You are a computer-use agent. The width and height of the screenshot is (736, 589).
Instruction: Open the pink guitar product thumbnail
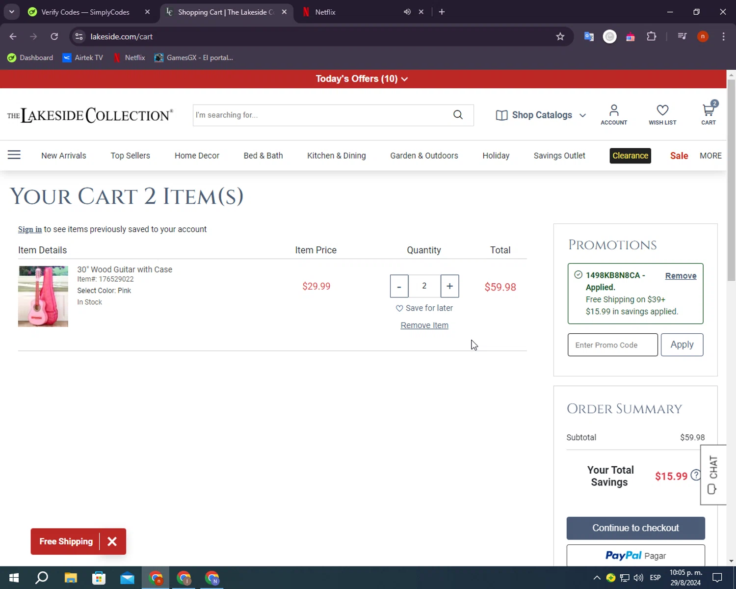(43, 296)
